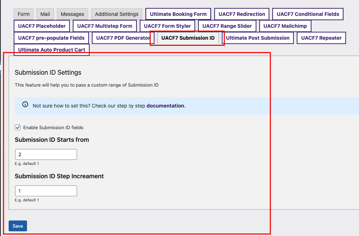Image resolution: width=359 pixels, height=236 pixels.
Task: Enable Submission ID fields checkbox
Action: click(x=18, y=127)
